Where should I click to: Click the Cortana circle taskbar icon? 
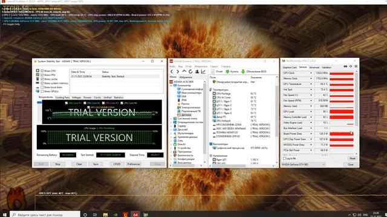click(x=85, y=215)
